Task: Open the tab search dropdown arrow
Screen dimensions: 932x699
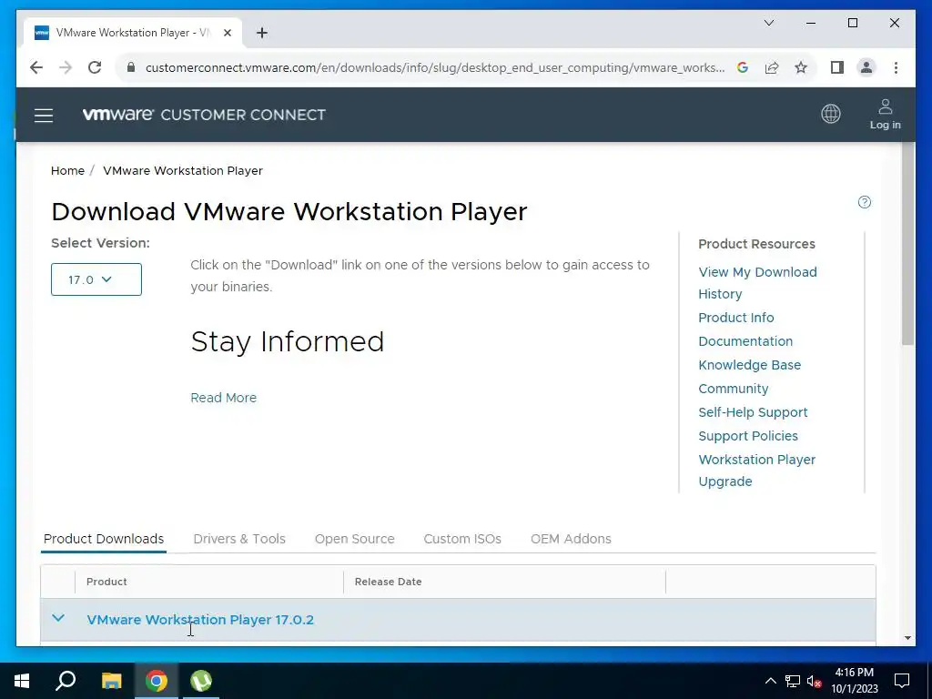Action: point(768,23)
